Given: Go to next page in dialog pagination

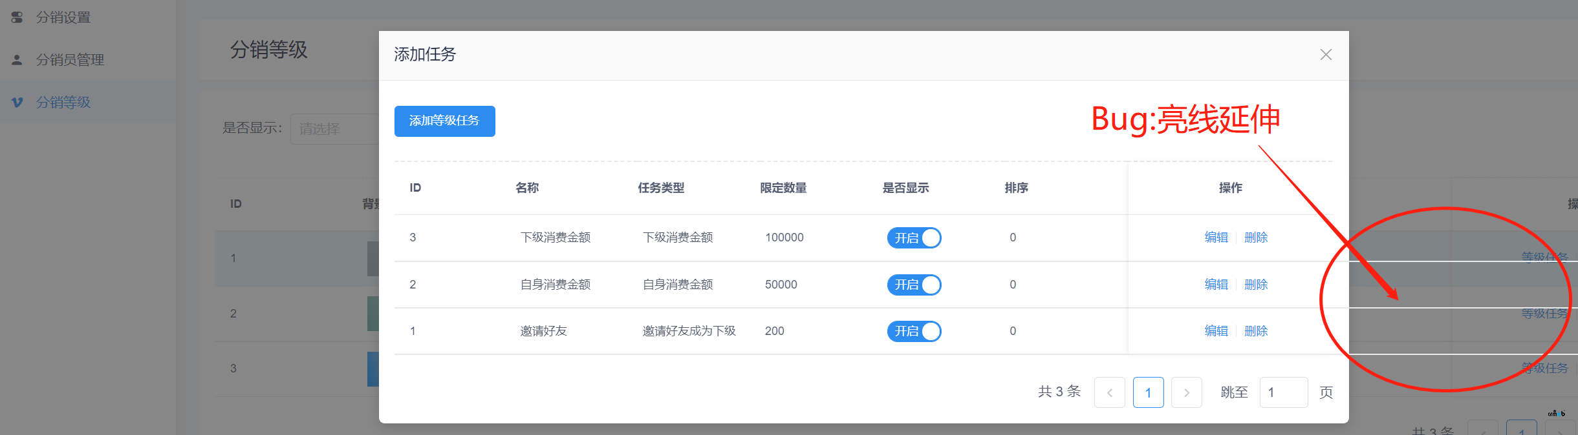Looking at the screenshot, I should [1187, 392].
